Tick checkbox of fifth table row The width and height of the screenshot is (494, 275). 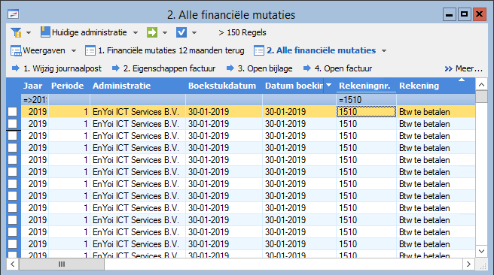[x=13, y=159]
